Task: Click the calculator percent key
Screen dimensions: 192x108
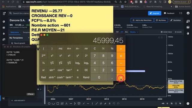Action: click(112, 49)
